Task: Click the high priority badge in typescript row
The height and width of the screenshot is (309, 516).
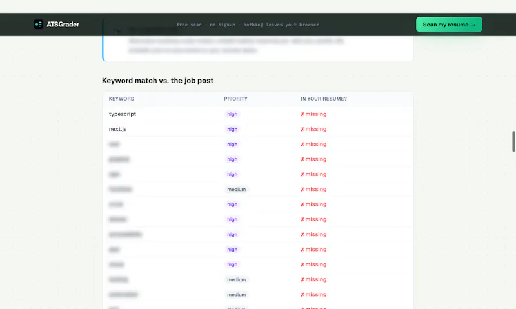Action: [232, 114]
